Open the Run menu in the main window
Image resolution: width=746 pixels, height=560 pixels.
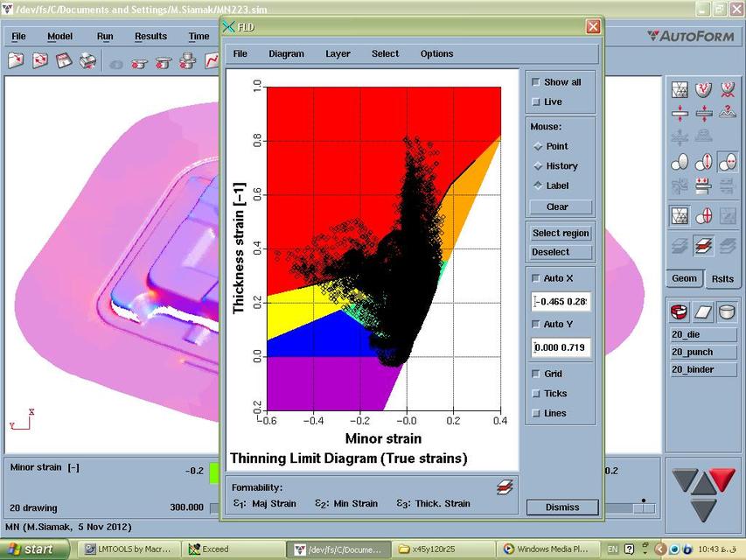pos(105,36)
